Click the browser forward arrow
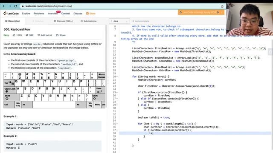This screenshot has width=273, height=153. click(x=10, y=6)
